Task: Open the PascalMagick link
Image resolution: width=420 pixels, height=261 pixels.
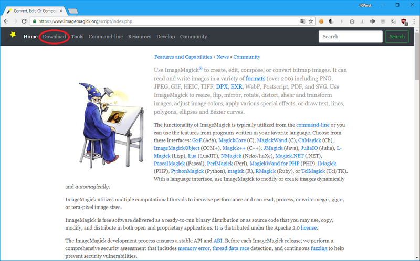Action: [169, 164]
